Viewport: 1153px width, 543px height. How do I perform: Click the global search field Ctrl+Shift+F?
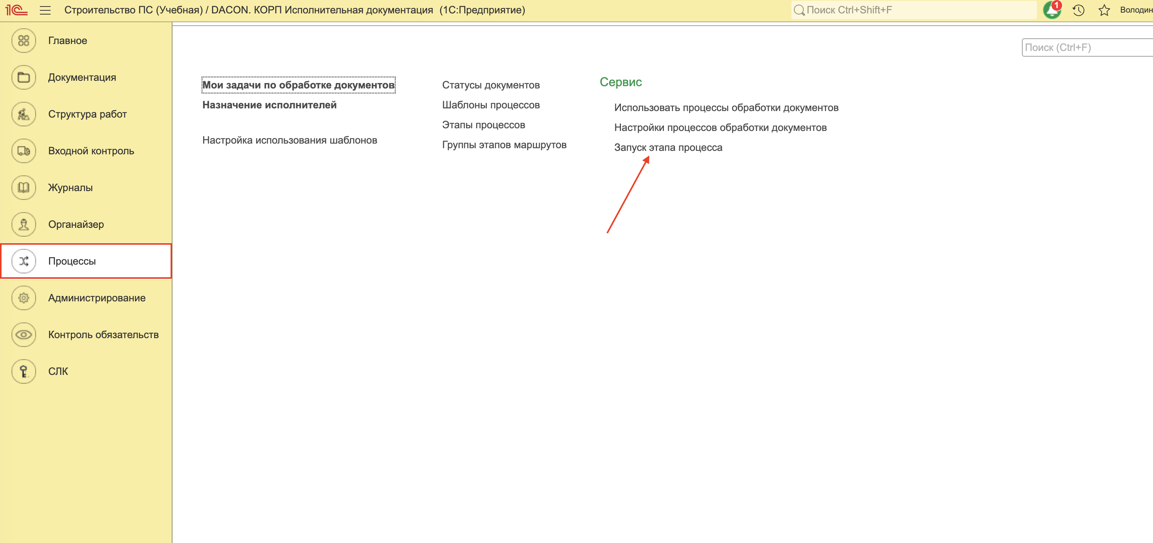click(x=913, y=10)
